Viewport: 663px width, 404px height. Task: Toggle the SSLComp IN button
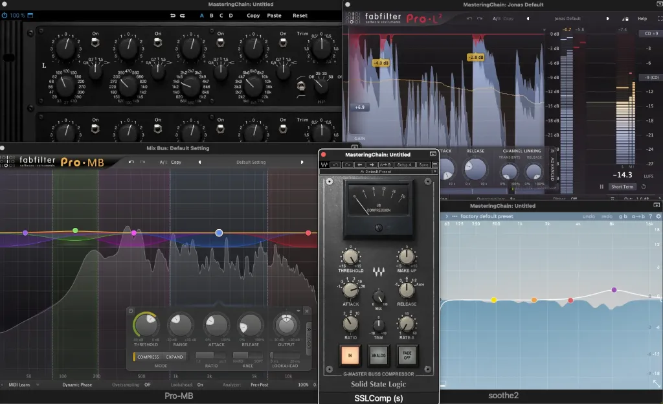(350, 355)
